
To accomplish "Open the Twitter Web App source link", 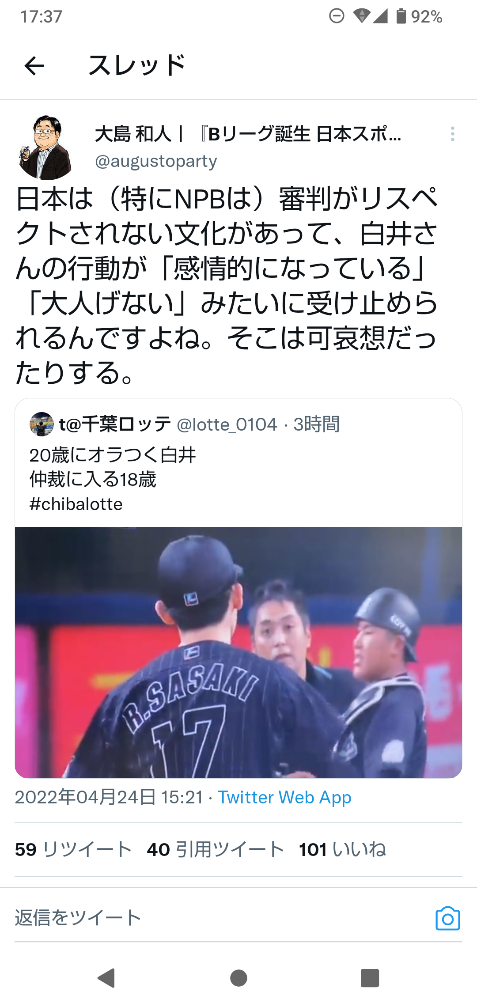I will tap(284, 798).
